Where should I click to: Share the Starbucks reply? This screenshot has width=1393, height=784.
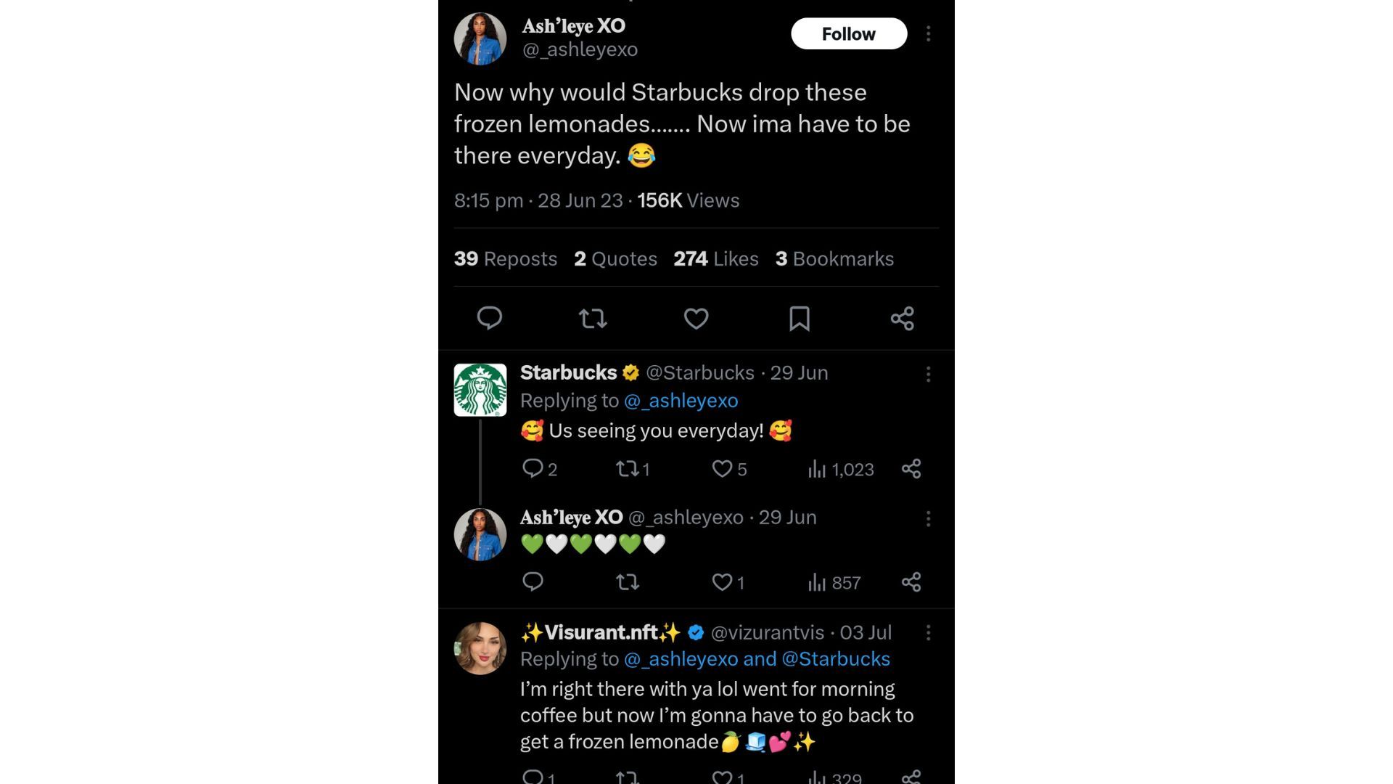[912, 469]
